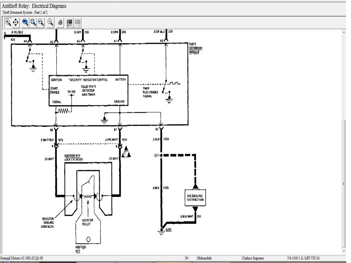Click the 'IGNITION KEY LOCK CYLINDER' label
This screenshot has height=263, width=351.
73,157
